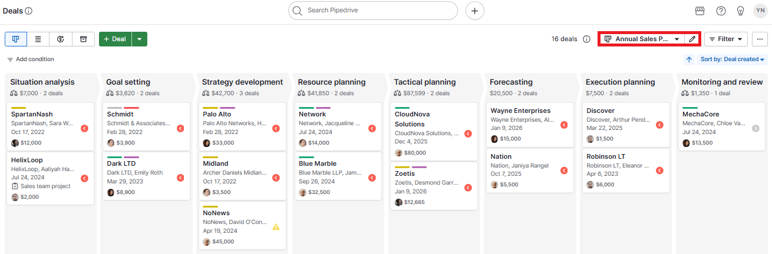This screenshot has width=772, height=254.
Task: Click Add condition
Action: [x=31, y=59]
